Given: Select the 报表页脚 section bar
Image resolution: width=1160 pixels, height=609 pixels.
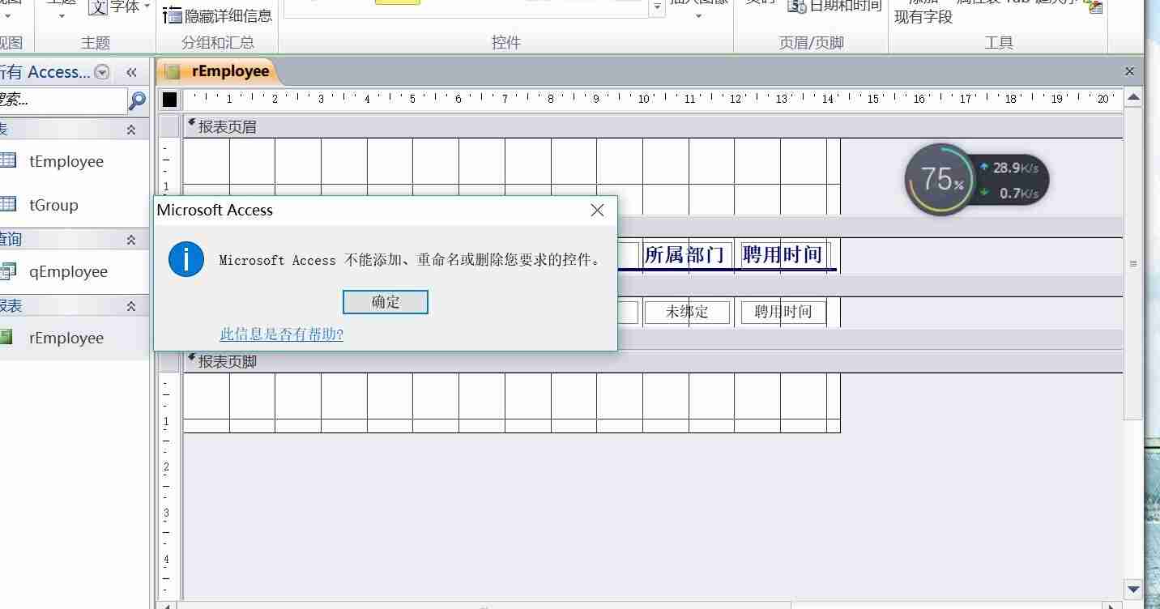Looking at the screenshot, I should pyautogui.click(x=653, y=362).
